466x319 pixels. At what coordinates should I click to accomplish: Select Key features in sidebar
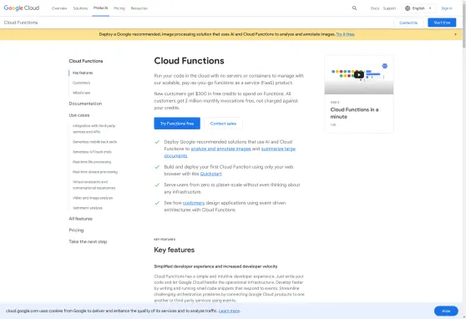click(x=83, y=73)
